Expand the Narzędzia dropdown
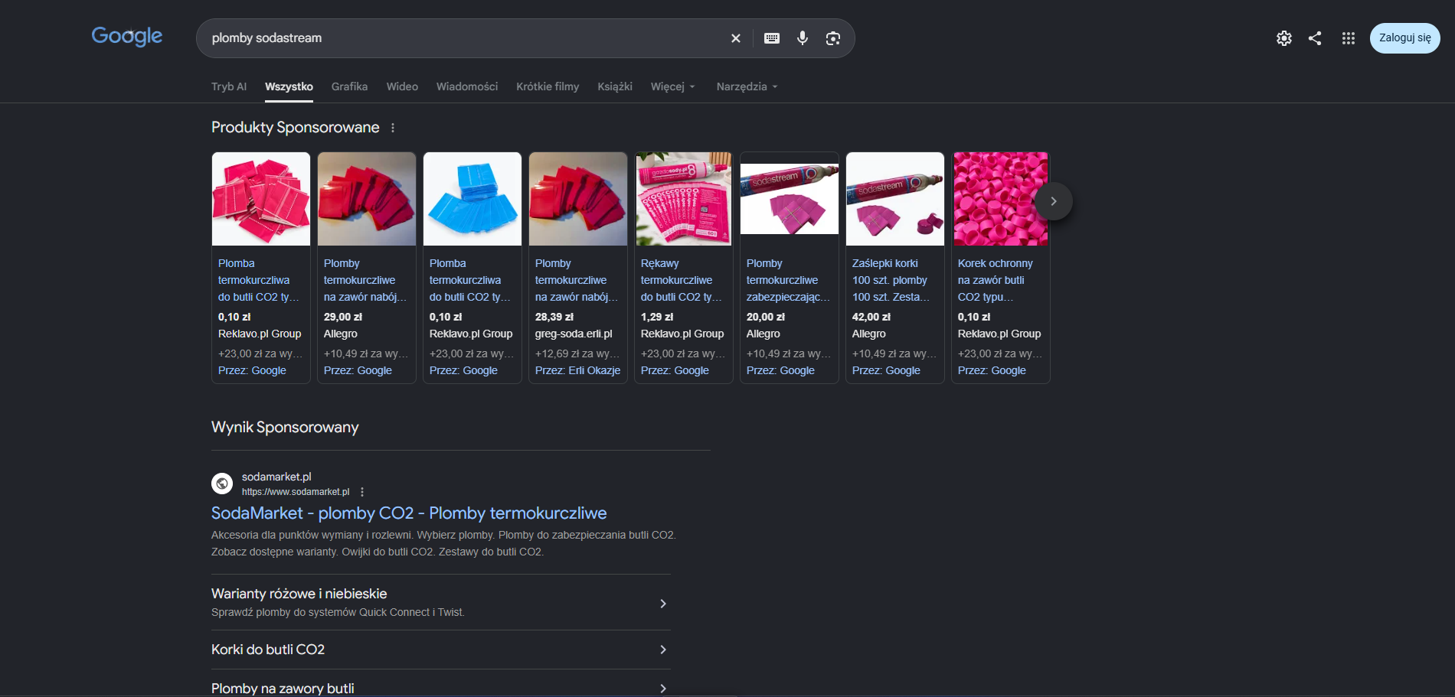The image size is (1455, 697). (x=747, y=86)
